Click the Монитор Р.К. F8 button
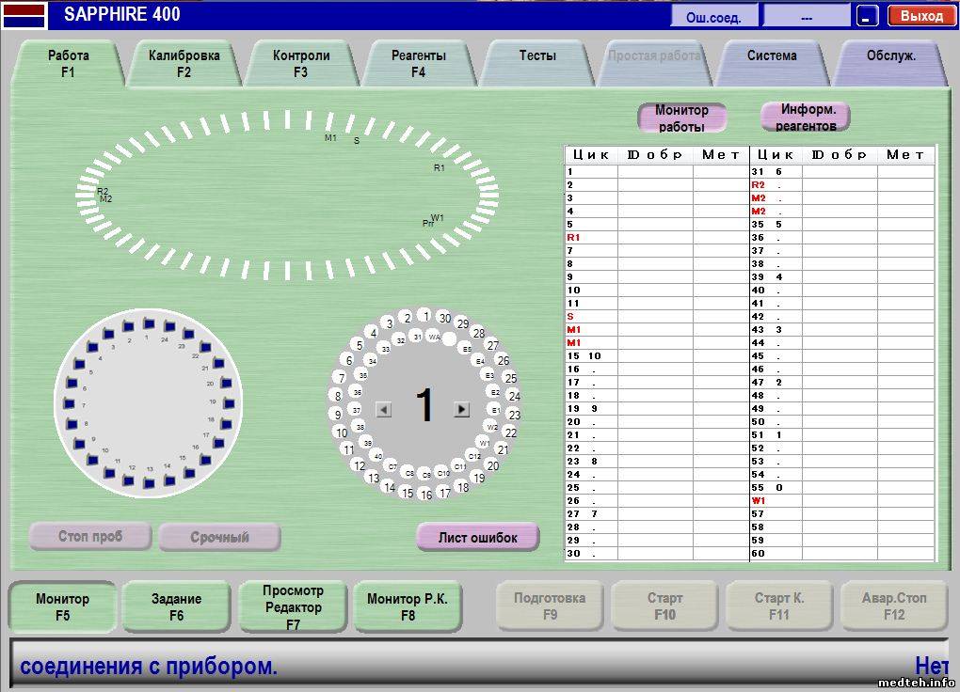This screenshot has height=692, width=960. pyautogui.click(x=408, y=606)
